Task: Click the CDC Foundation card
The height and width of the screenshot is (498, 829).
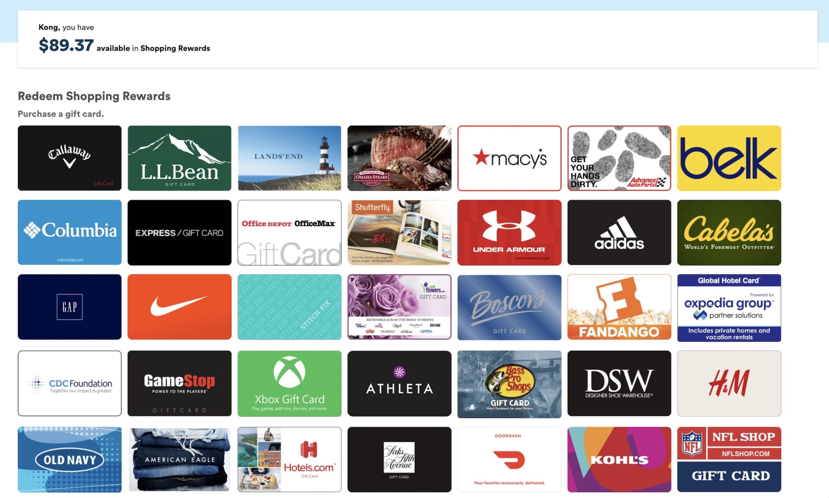Action: coord(70,383)
